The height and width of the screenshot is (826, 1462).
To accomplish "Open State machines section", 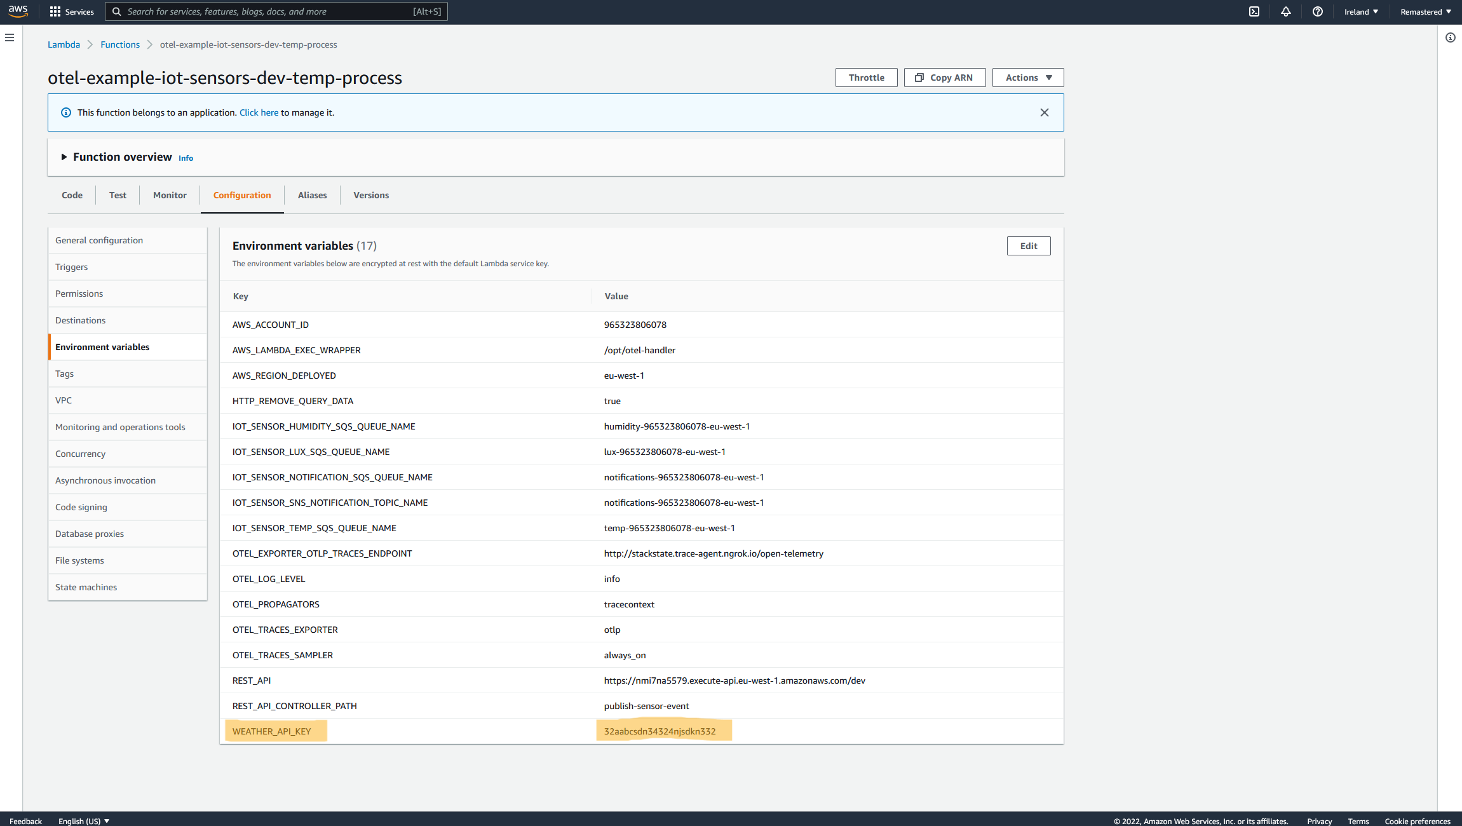I will [128, 587].
